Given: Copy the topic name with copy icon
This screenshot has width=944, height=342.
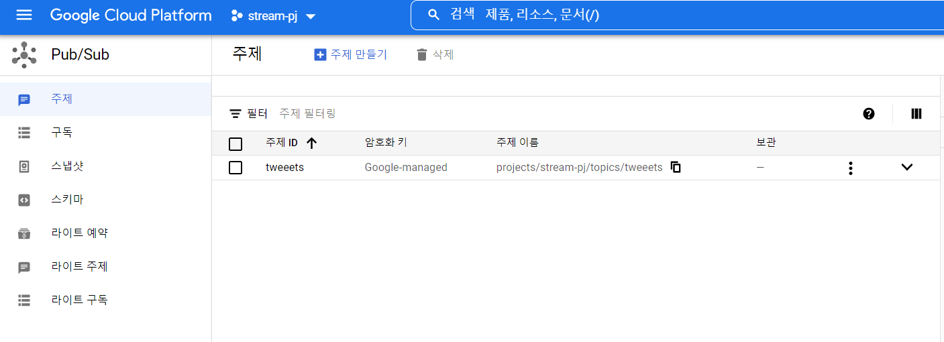Looking at the screenshot, I should (676, 168).
